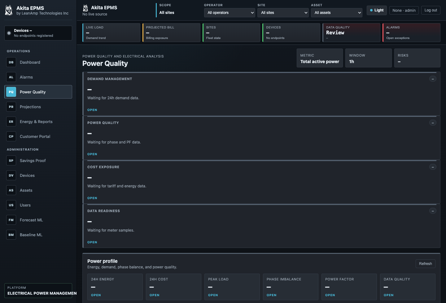Refresh the Power profile

pyautogui.click(x=425, y=264)
